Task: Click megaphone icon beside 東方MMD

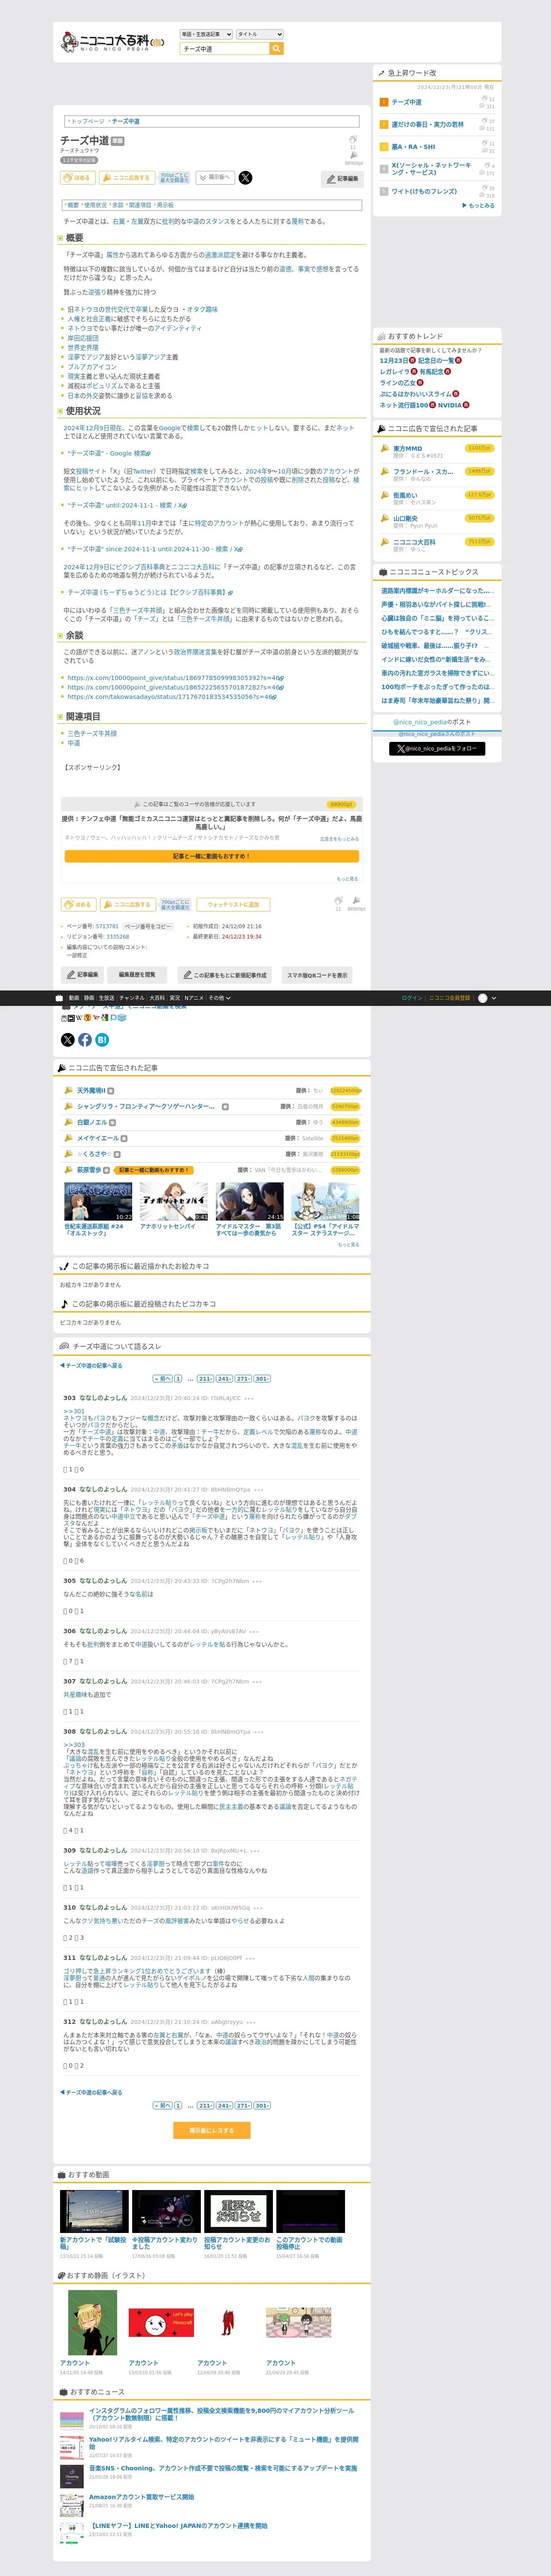Action: (385, 448)
